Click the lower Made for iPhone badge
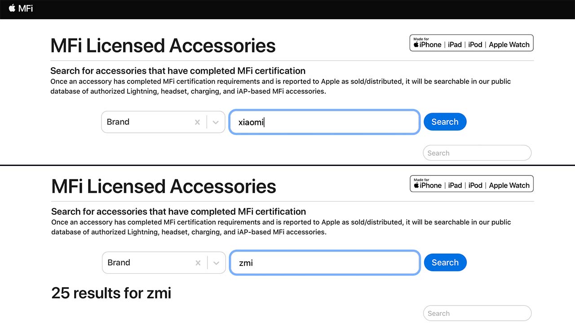This screenshot has width=575, height=323. tap(472, 184)
